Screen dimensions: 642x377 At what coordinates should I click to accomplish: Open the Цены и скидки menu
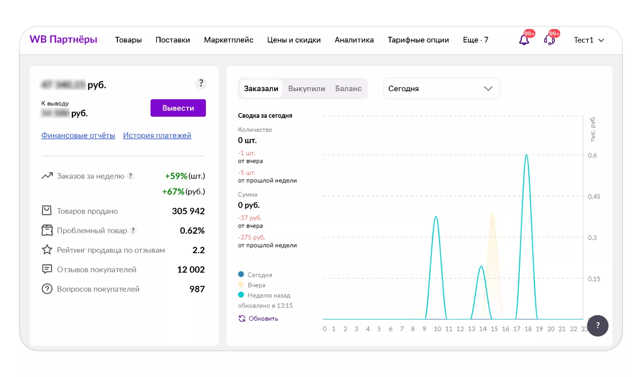(x=294, y=40)
